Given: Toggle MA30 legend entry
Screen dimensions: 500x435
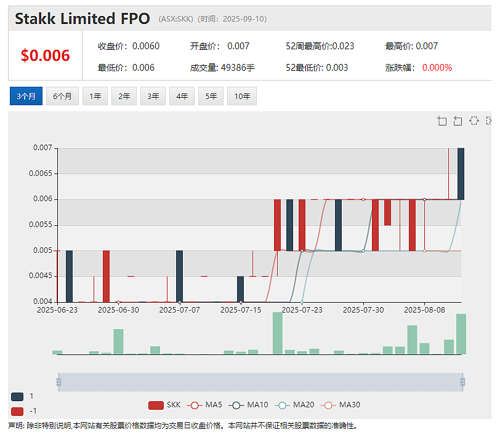Looking at the screenshot, I should (341, 405).
